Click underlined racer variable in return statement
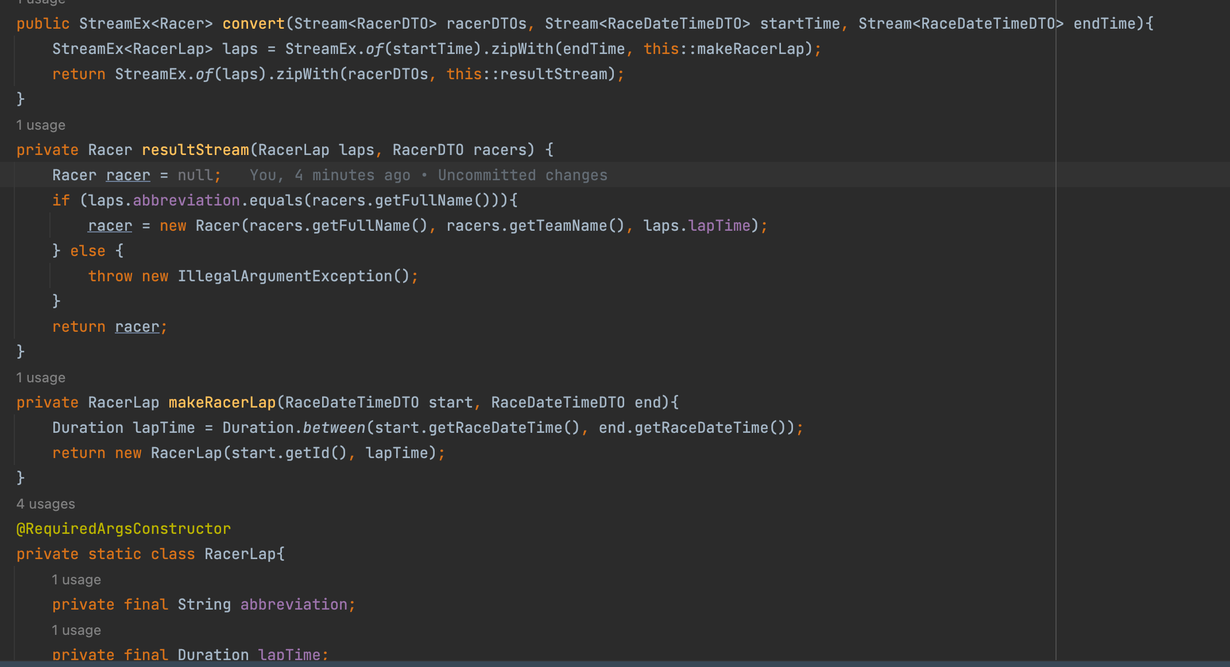1230x667 pixels. (137, 327)
